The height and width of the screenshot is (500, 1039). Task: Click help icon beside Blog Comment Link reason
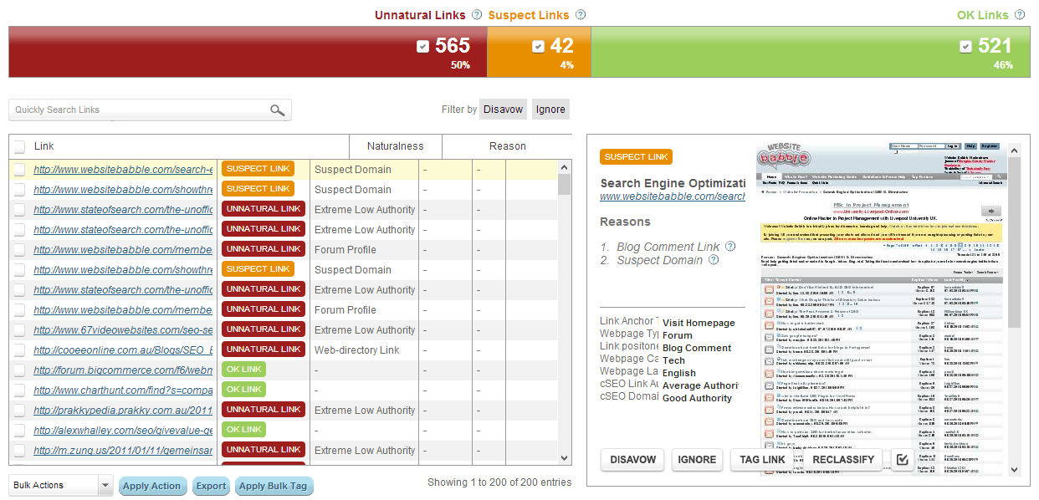pyautogui.click(x=730, y=247)
